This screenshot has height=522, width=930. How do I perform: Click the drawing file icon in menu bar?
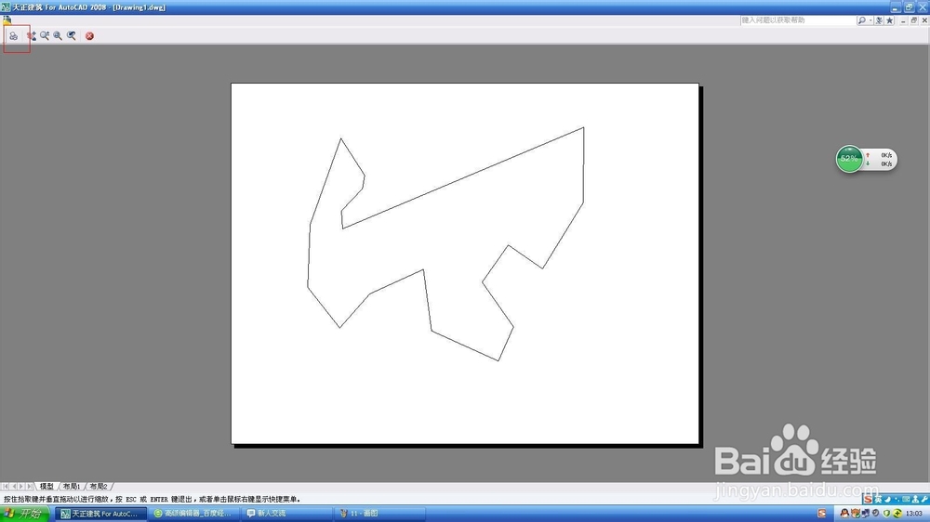tap(7, 20)
